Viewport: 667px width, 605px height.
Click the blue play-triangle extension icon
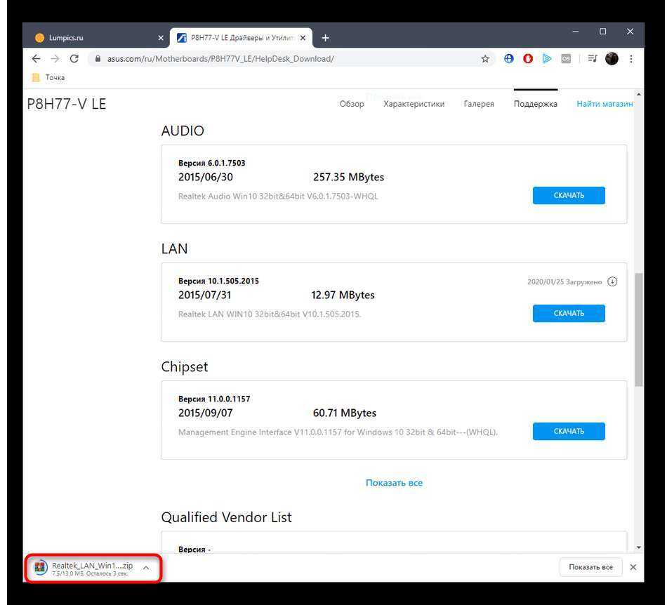(x=547, y=59)
